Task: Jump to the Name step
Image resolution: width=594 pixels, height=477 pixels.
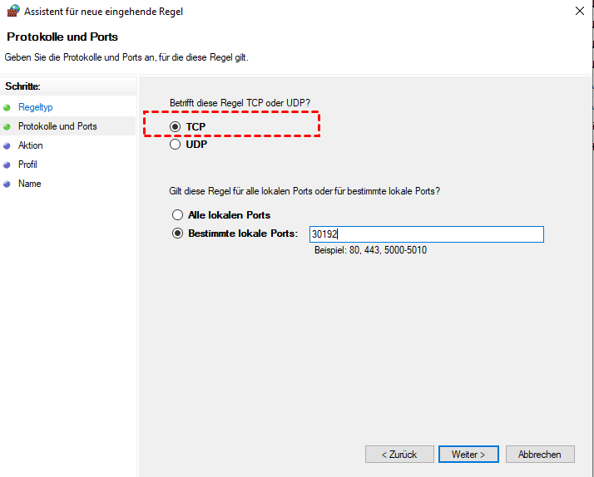Action: click(x=29, y=184)
